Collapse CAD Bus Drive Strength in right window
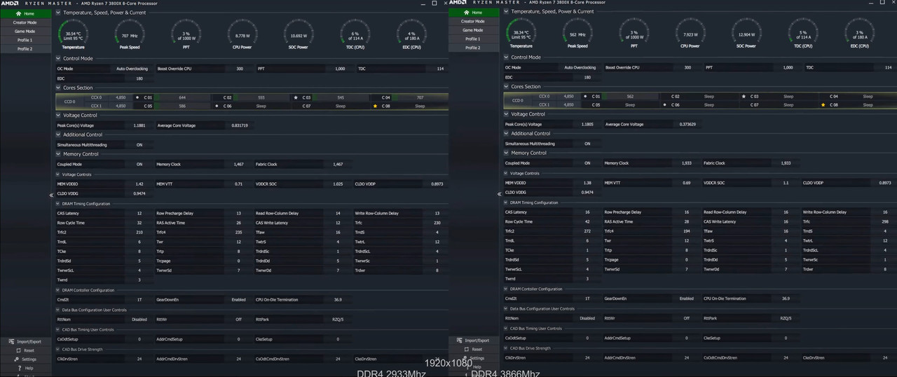Screen dimensions: 897x377 point(506,348)
